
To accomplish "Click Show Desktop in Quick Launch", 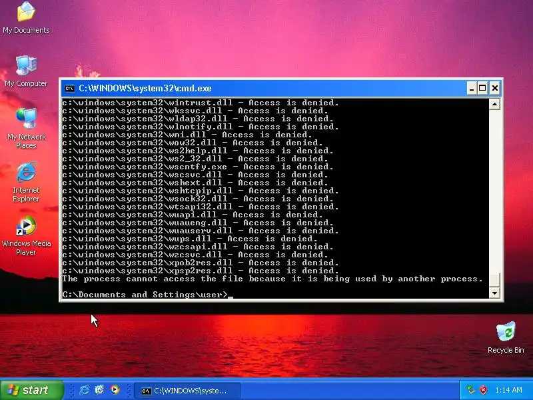I will tap(99, 390).
